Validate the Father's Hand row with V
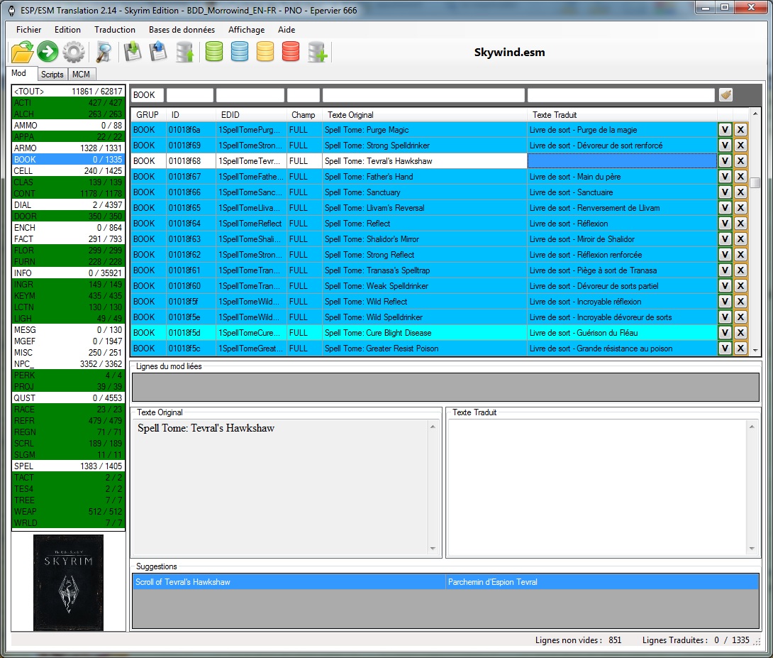The width and height of the screenshot is (773, 658). (x=725, y=177)
